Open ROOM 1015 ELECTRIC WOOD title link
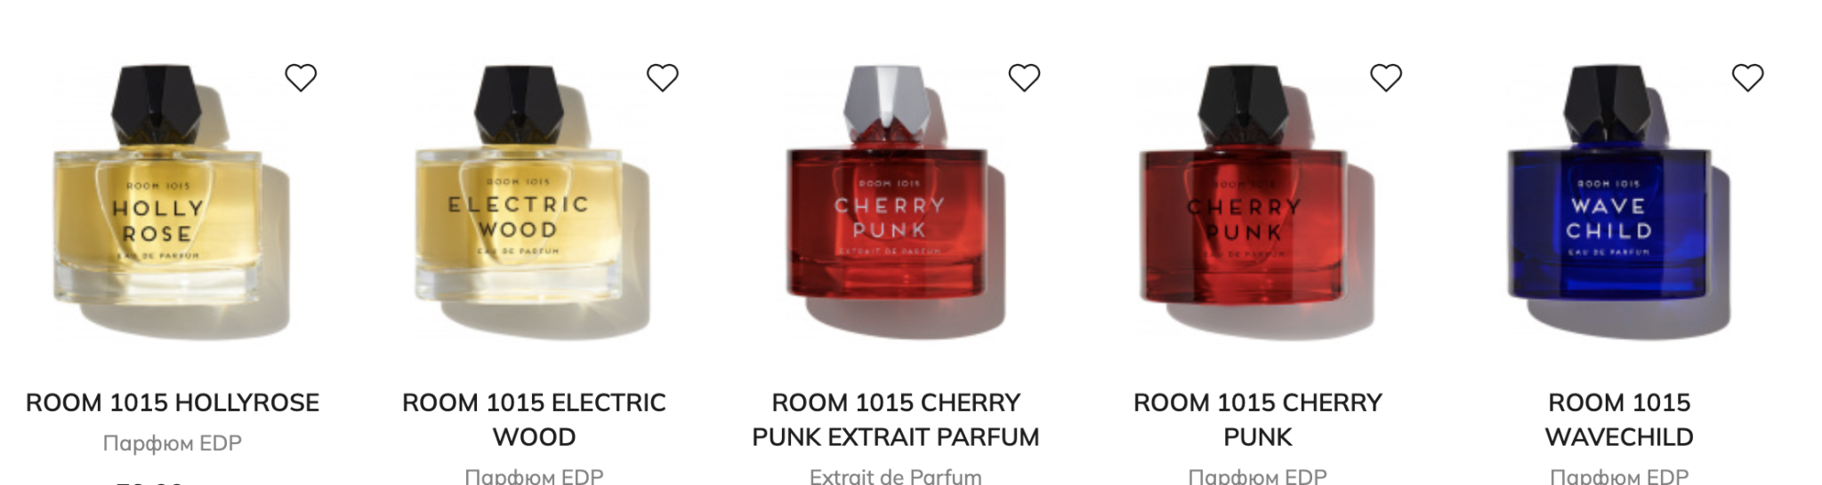This screenshot has height=485, width=1822. [534, 419]
